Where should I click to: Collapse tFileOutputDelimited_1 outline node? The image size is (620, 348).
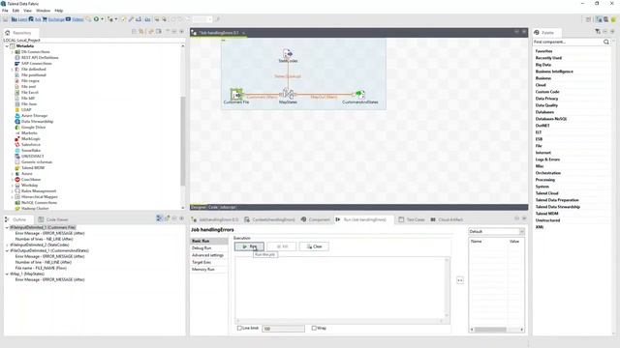pos(7,250)
